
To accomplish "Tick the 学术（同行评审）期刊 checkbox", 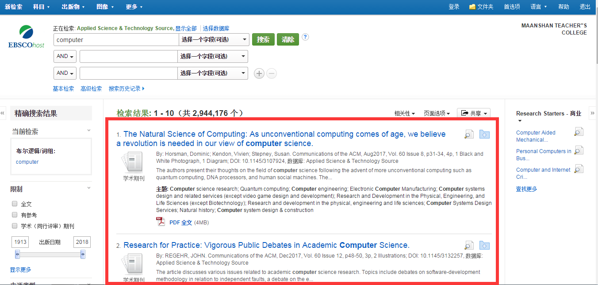I will 15,226.
